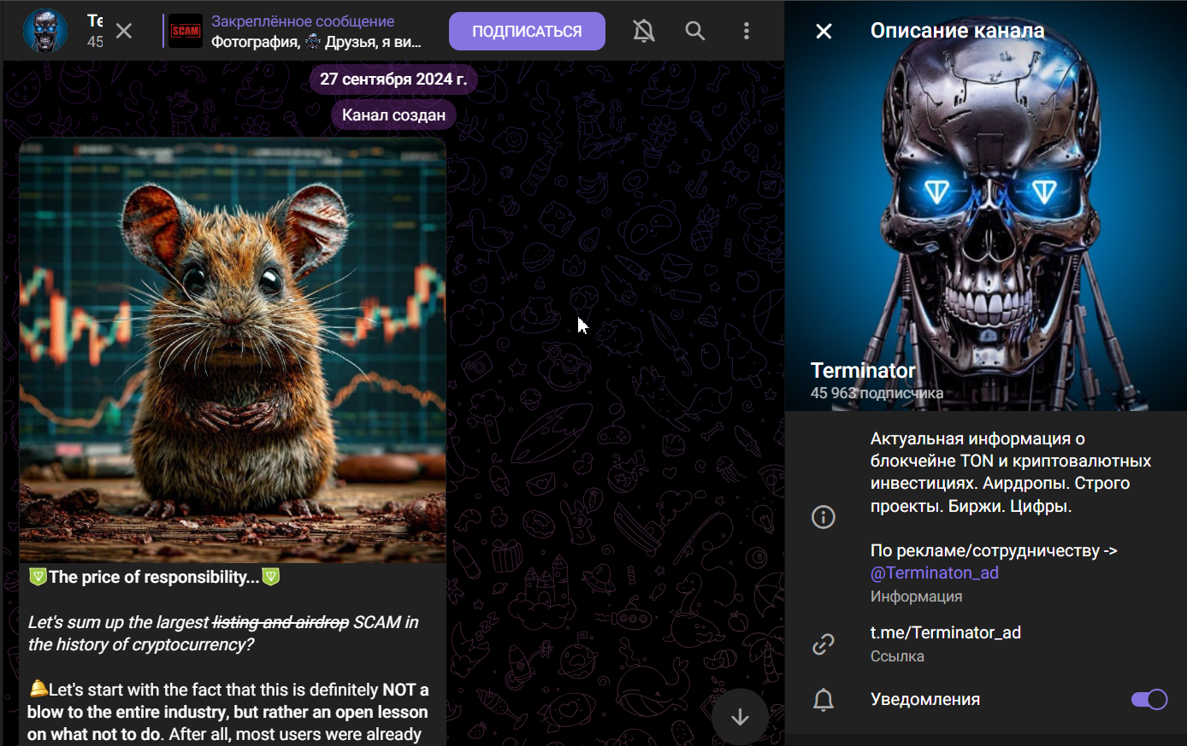Screen dimensions: 1187x746
Task: Click the Terminator channel name in panel
Action: tap(863, 371)
